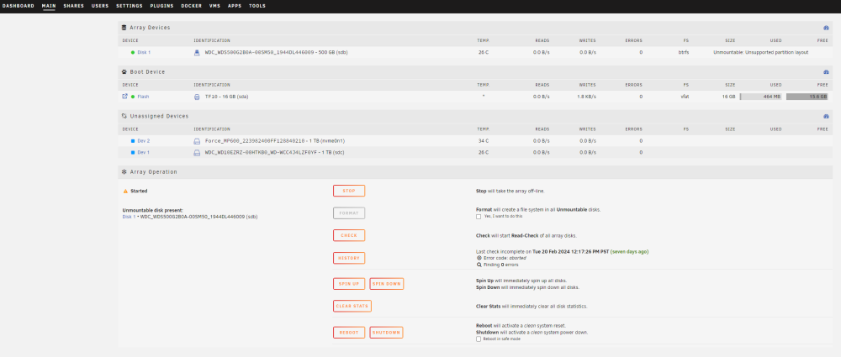841x357 pixels.
Task: Open the Users menu item
Action: pyautogui.click(x=100, y=6)
